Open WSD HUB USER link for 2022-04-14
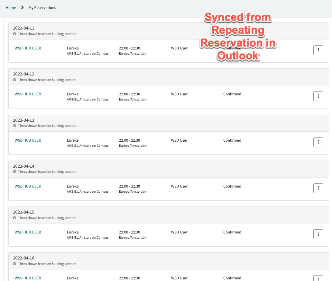The height and width of the screenshot is (281, 332). pos(28,186)
